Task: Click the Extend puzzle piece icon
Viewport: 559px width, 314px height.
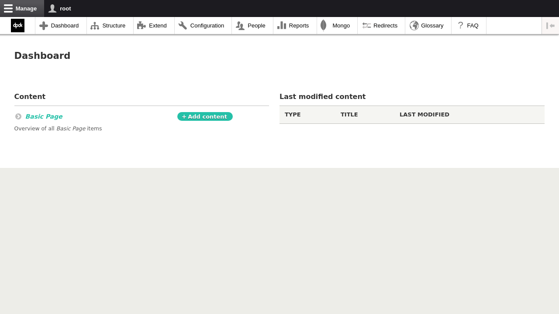Action: point(141,26)
